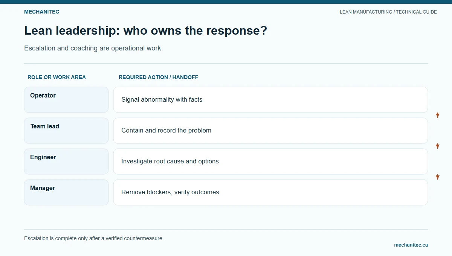The height and width of the screenshot is (256, 452).
Task: Click the ROLE OR WORK AREA column header
Action: 56,77
